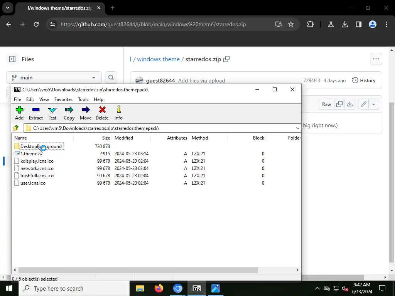The image size is (395, 296).
Task: Select the DesktopBackground folder
Action: click(41, 146)
